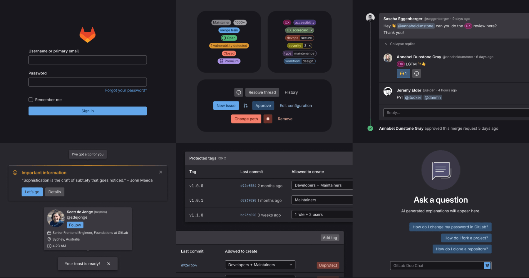This screenshot has width=529, height=278.
Task: Follow Scott de Jonge
Action: pyautogui.click(x=75, y=225)
